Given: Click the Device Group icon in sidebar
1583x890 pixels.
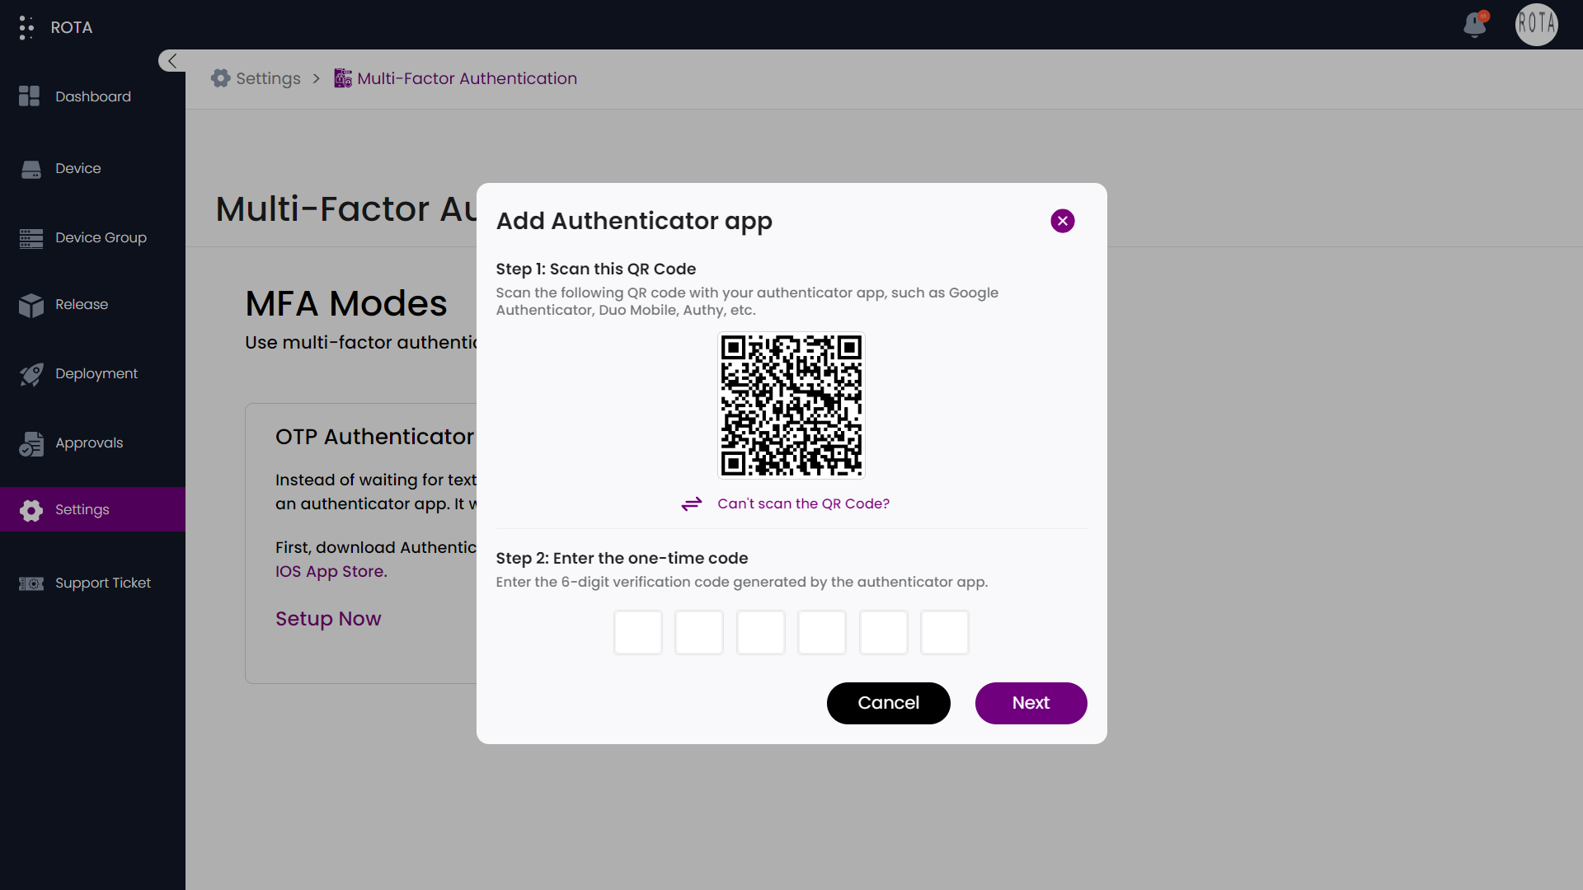Looking at the screenshot, I should (x=31, y=237).
